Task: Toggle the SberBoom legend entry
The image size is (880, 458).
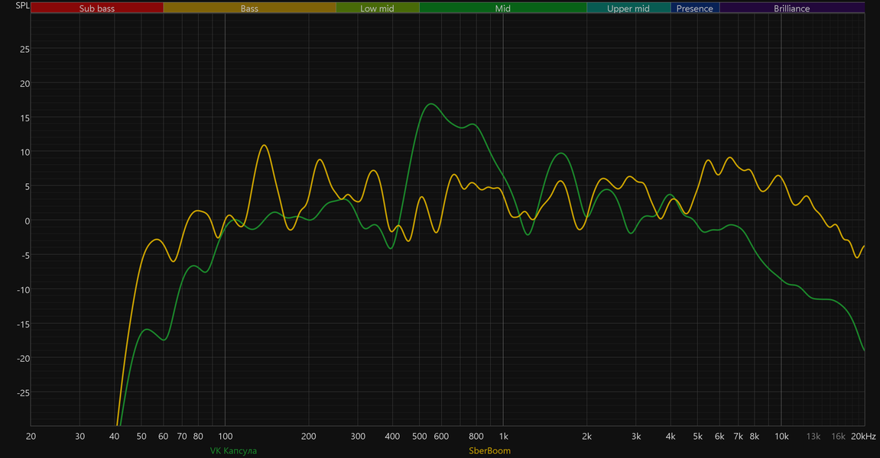Action: tap(490, 450)
